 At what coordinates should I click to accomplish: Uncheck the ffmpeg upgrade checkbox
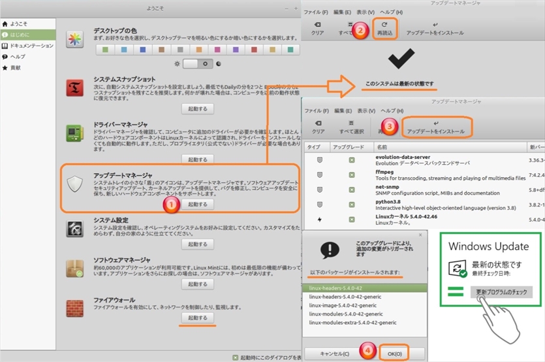pyautogui.click(x=352, y=174)
